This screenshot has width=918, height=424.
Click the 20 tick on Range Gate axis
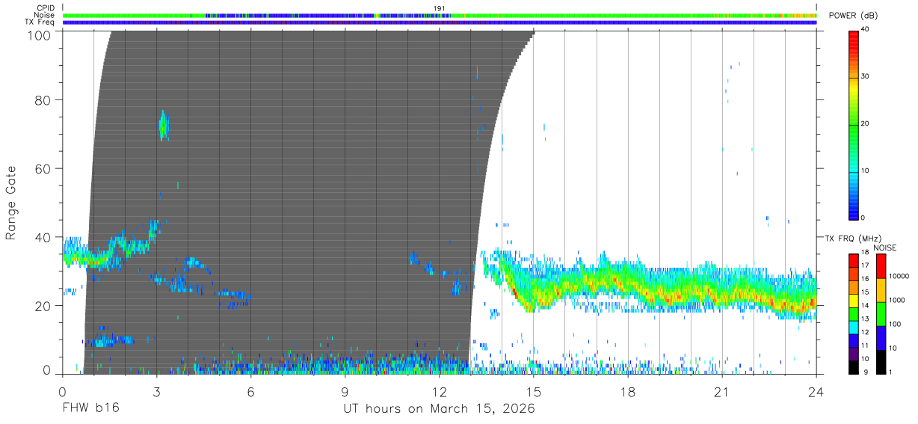click(x=45, y=307)
